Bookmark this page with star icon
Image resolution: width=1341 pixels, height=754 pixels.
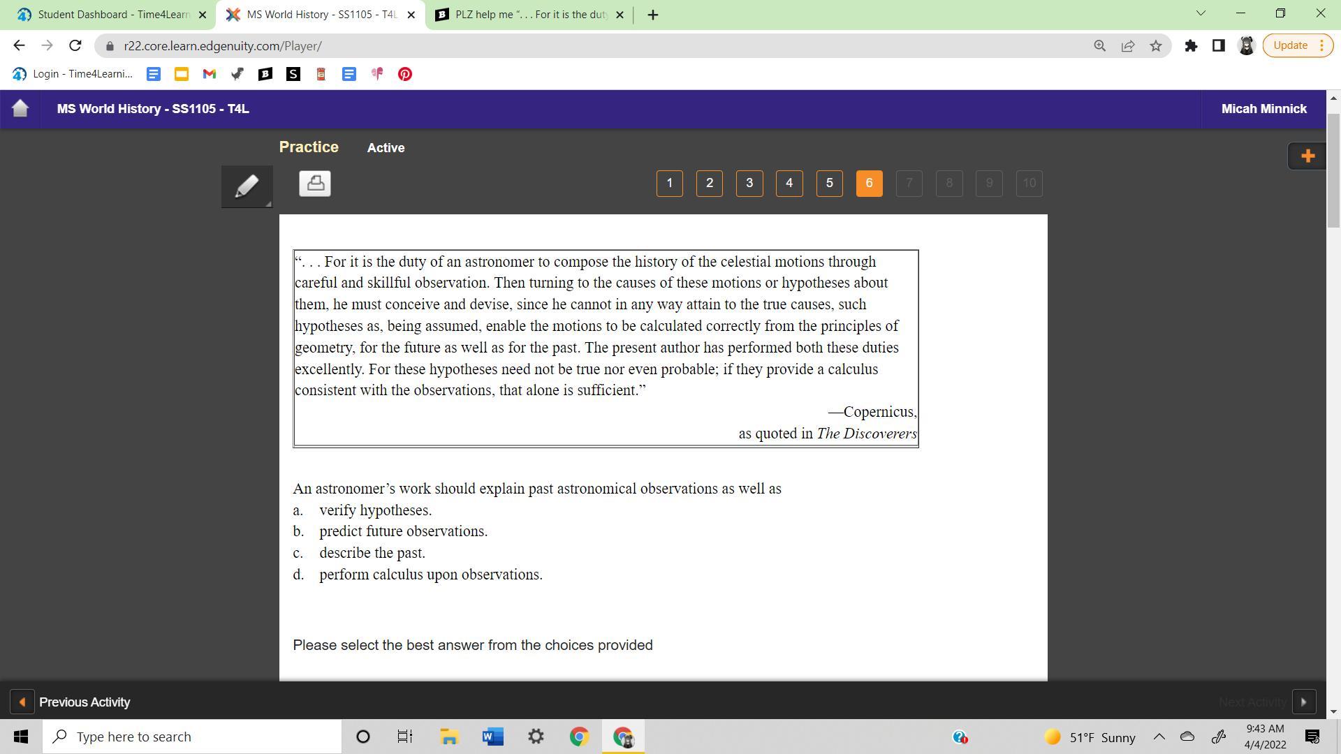1156,46
